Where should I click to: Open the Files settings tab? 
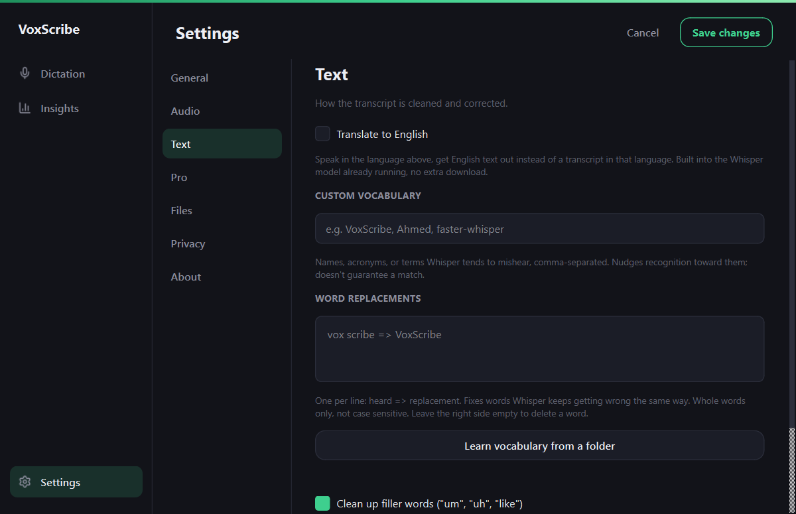tap(222, 210)
